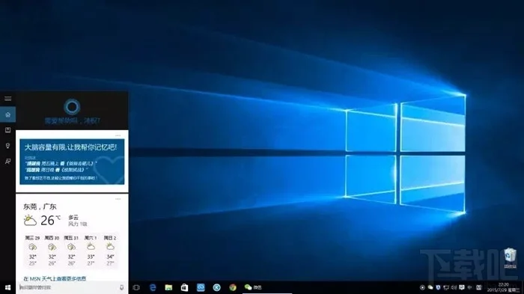Select Recycle Bin desktop icon
Image resolution: width=524 pixels, height=294 pixels.
[x=510, y=258]
